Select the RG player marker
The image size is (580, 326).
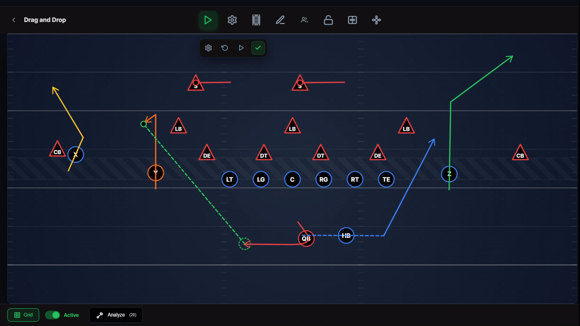click(324, 180)
